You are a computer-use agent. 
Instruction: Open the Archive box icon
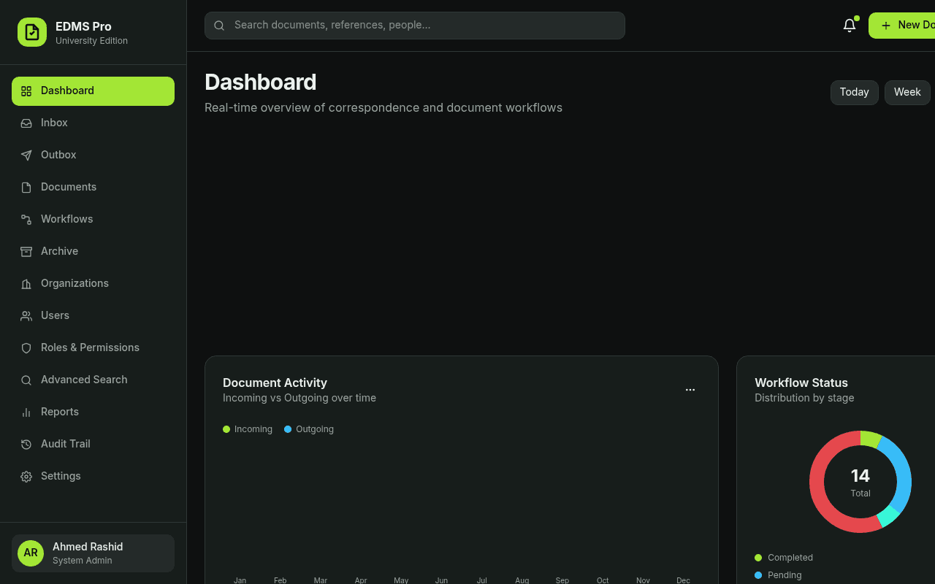pyautogui.click(x=26, y=251)
